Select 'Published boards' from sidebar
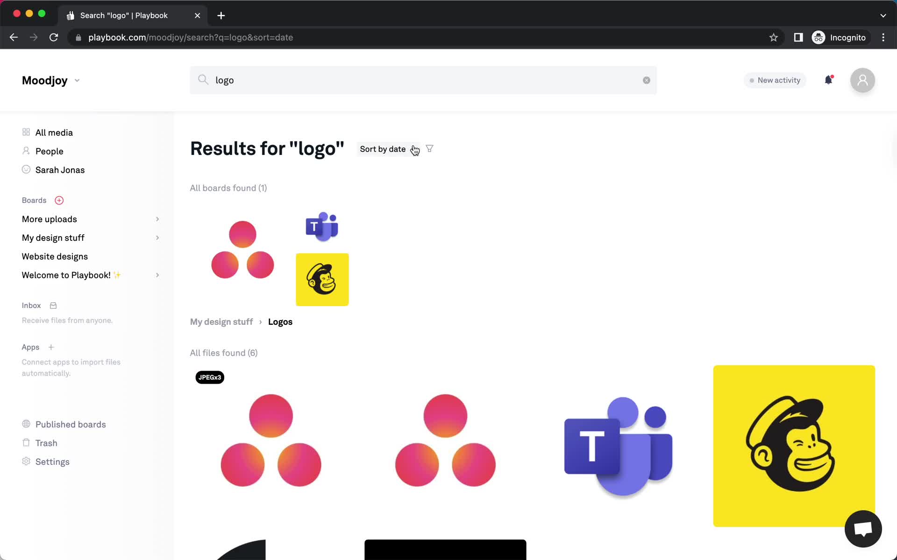 pyautogui.click(x=71, y=424)
